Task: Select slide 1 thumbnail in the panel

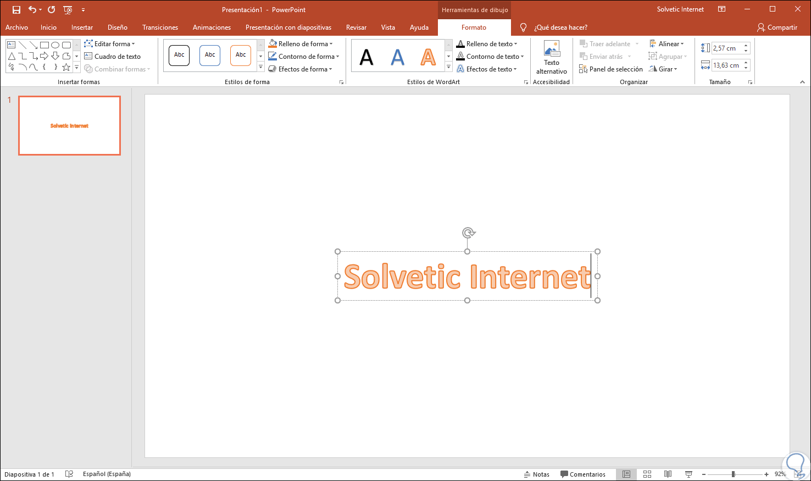Action: point(69,126)
